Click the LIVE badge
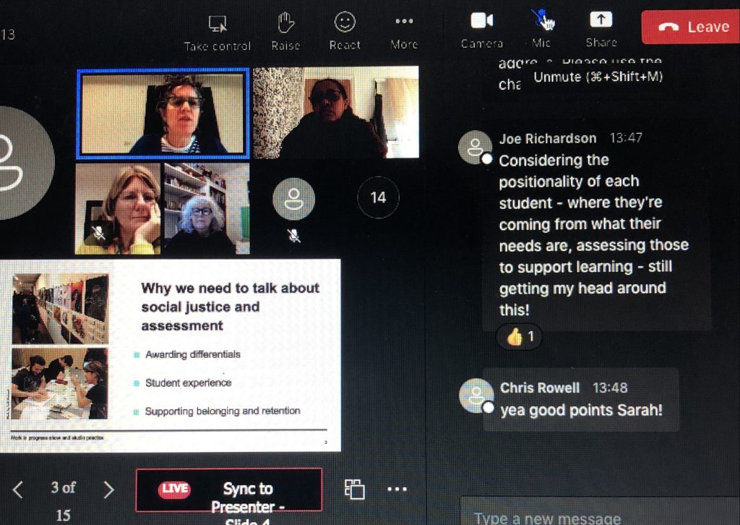740x525 pixels. [x=174, y=489]
